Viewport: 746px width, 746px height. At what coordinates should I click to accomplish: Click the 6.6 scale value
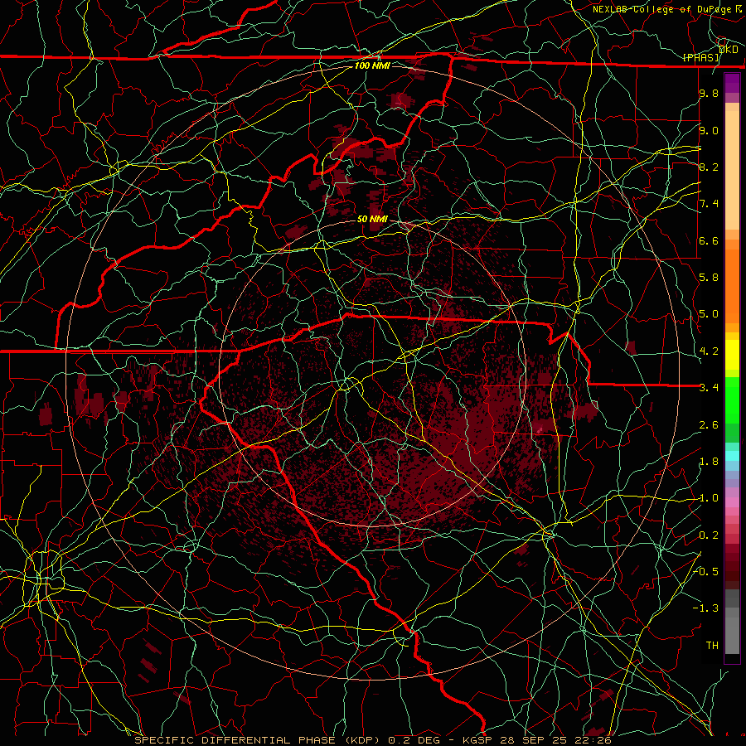(709, 241)
